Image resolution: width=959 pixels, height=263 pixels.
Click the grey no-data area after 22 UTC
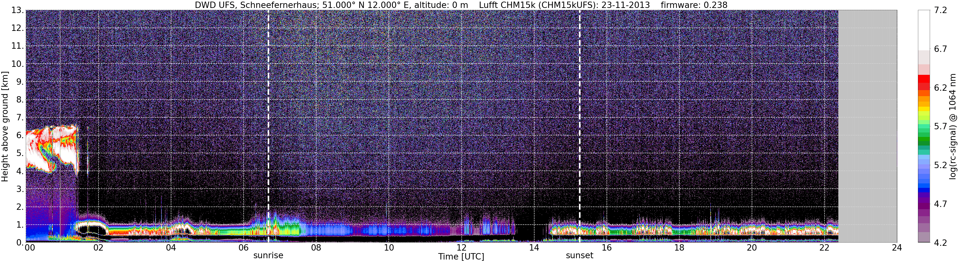(x=867, y=126)
